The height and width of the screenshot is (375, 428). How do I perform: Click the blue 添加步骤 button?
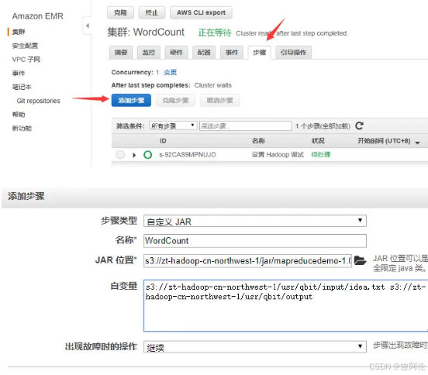[131, 101]
